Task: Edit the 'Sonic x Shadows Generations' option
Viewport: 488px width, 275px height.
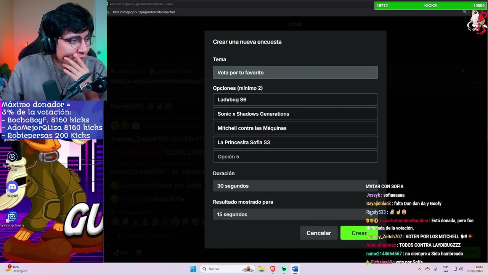Action: click(x=295, y=114)
